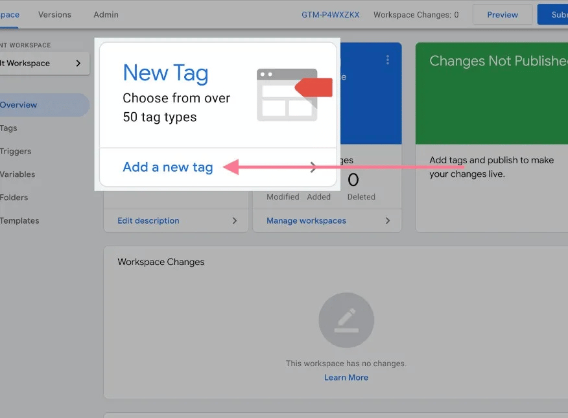The width and height of the screenshot is (568, 418).
Task: Open Folders in the sidebar
Action: 14,198
